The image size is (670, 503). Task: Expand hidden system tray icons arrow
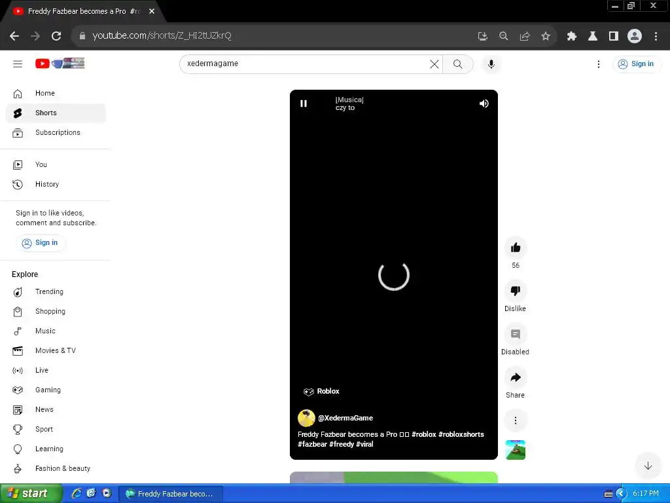(x=622, y=494)
